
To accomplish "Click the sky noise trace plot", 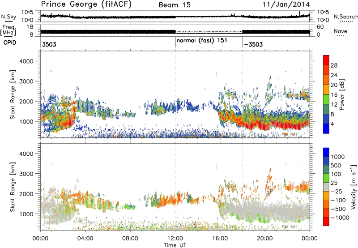I will (x=175, y=17).
